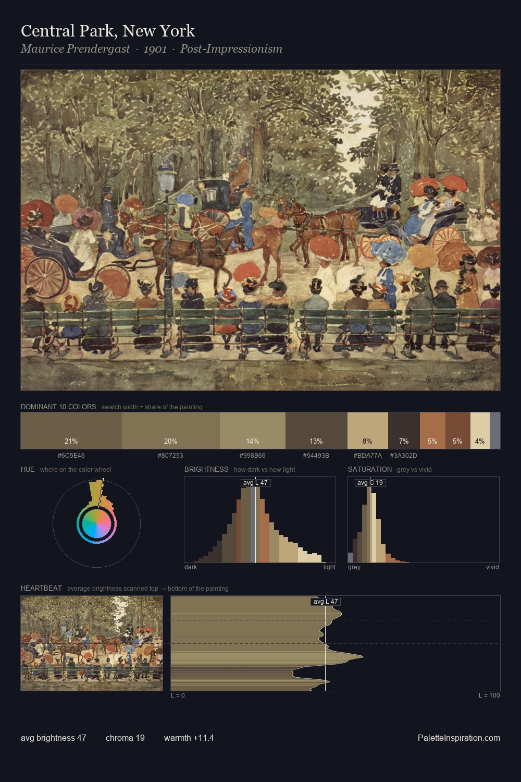521x782 pixels.
Task: Click the 'HEARTBEAT' section heading
Action: (41, 588)
